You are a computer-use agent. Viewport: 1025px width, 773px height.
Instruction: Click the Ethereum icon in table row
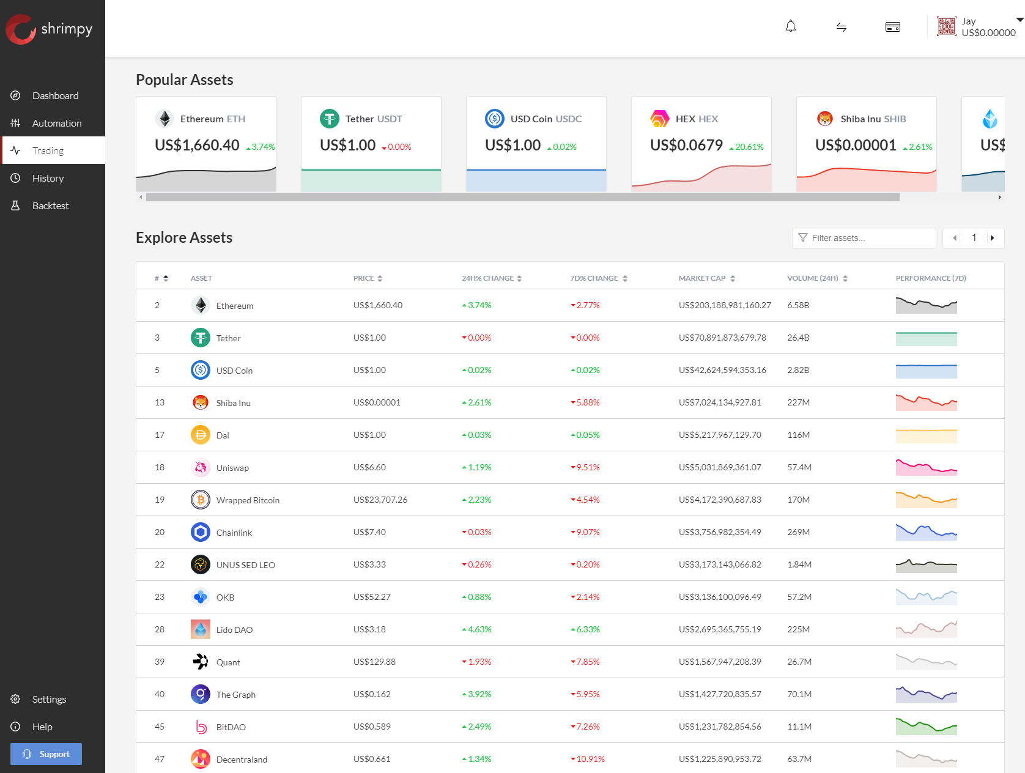pyautogui.click(x=201, y=305)
